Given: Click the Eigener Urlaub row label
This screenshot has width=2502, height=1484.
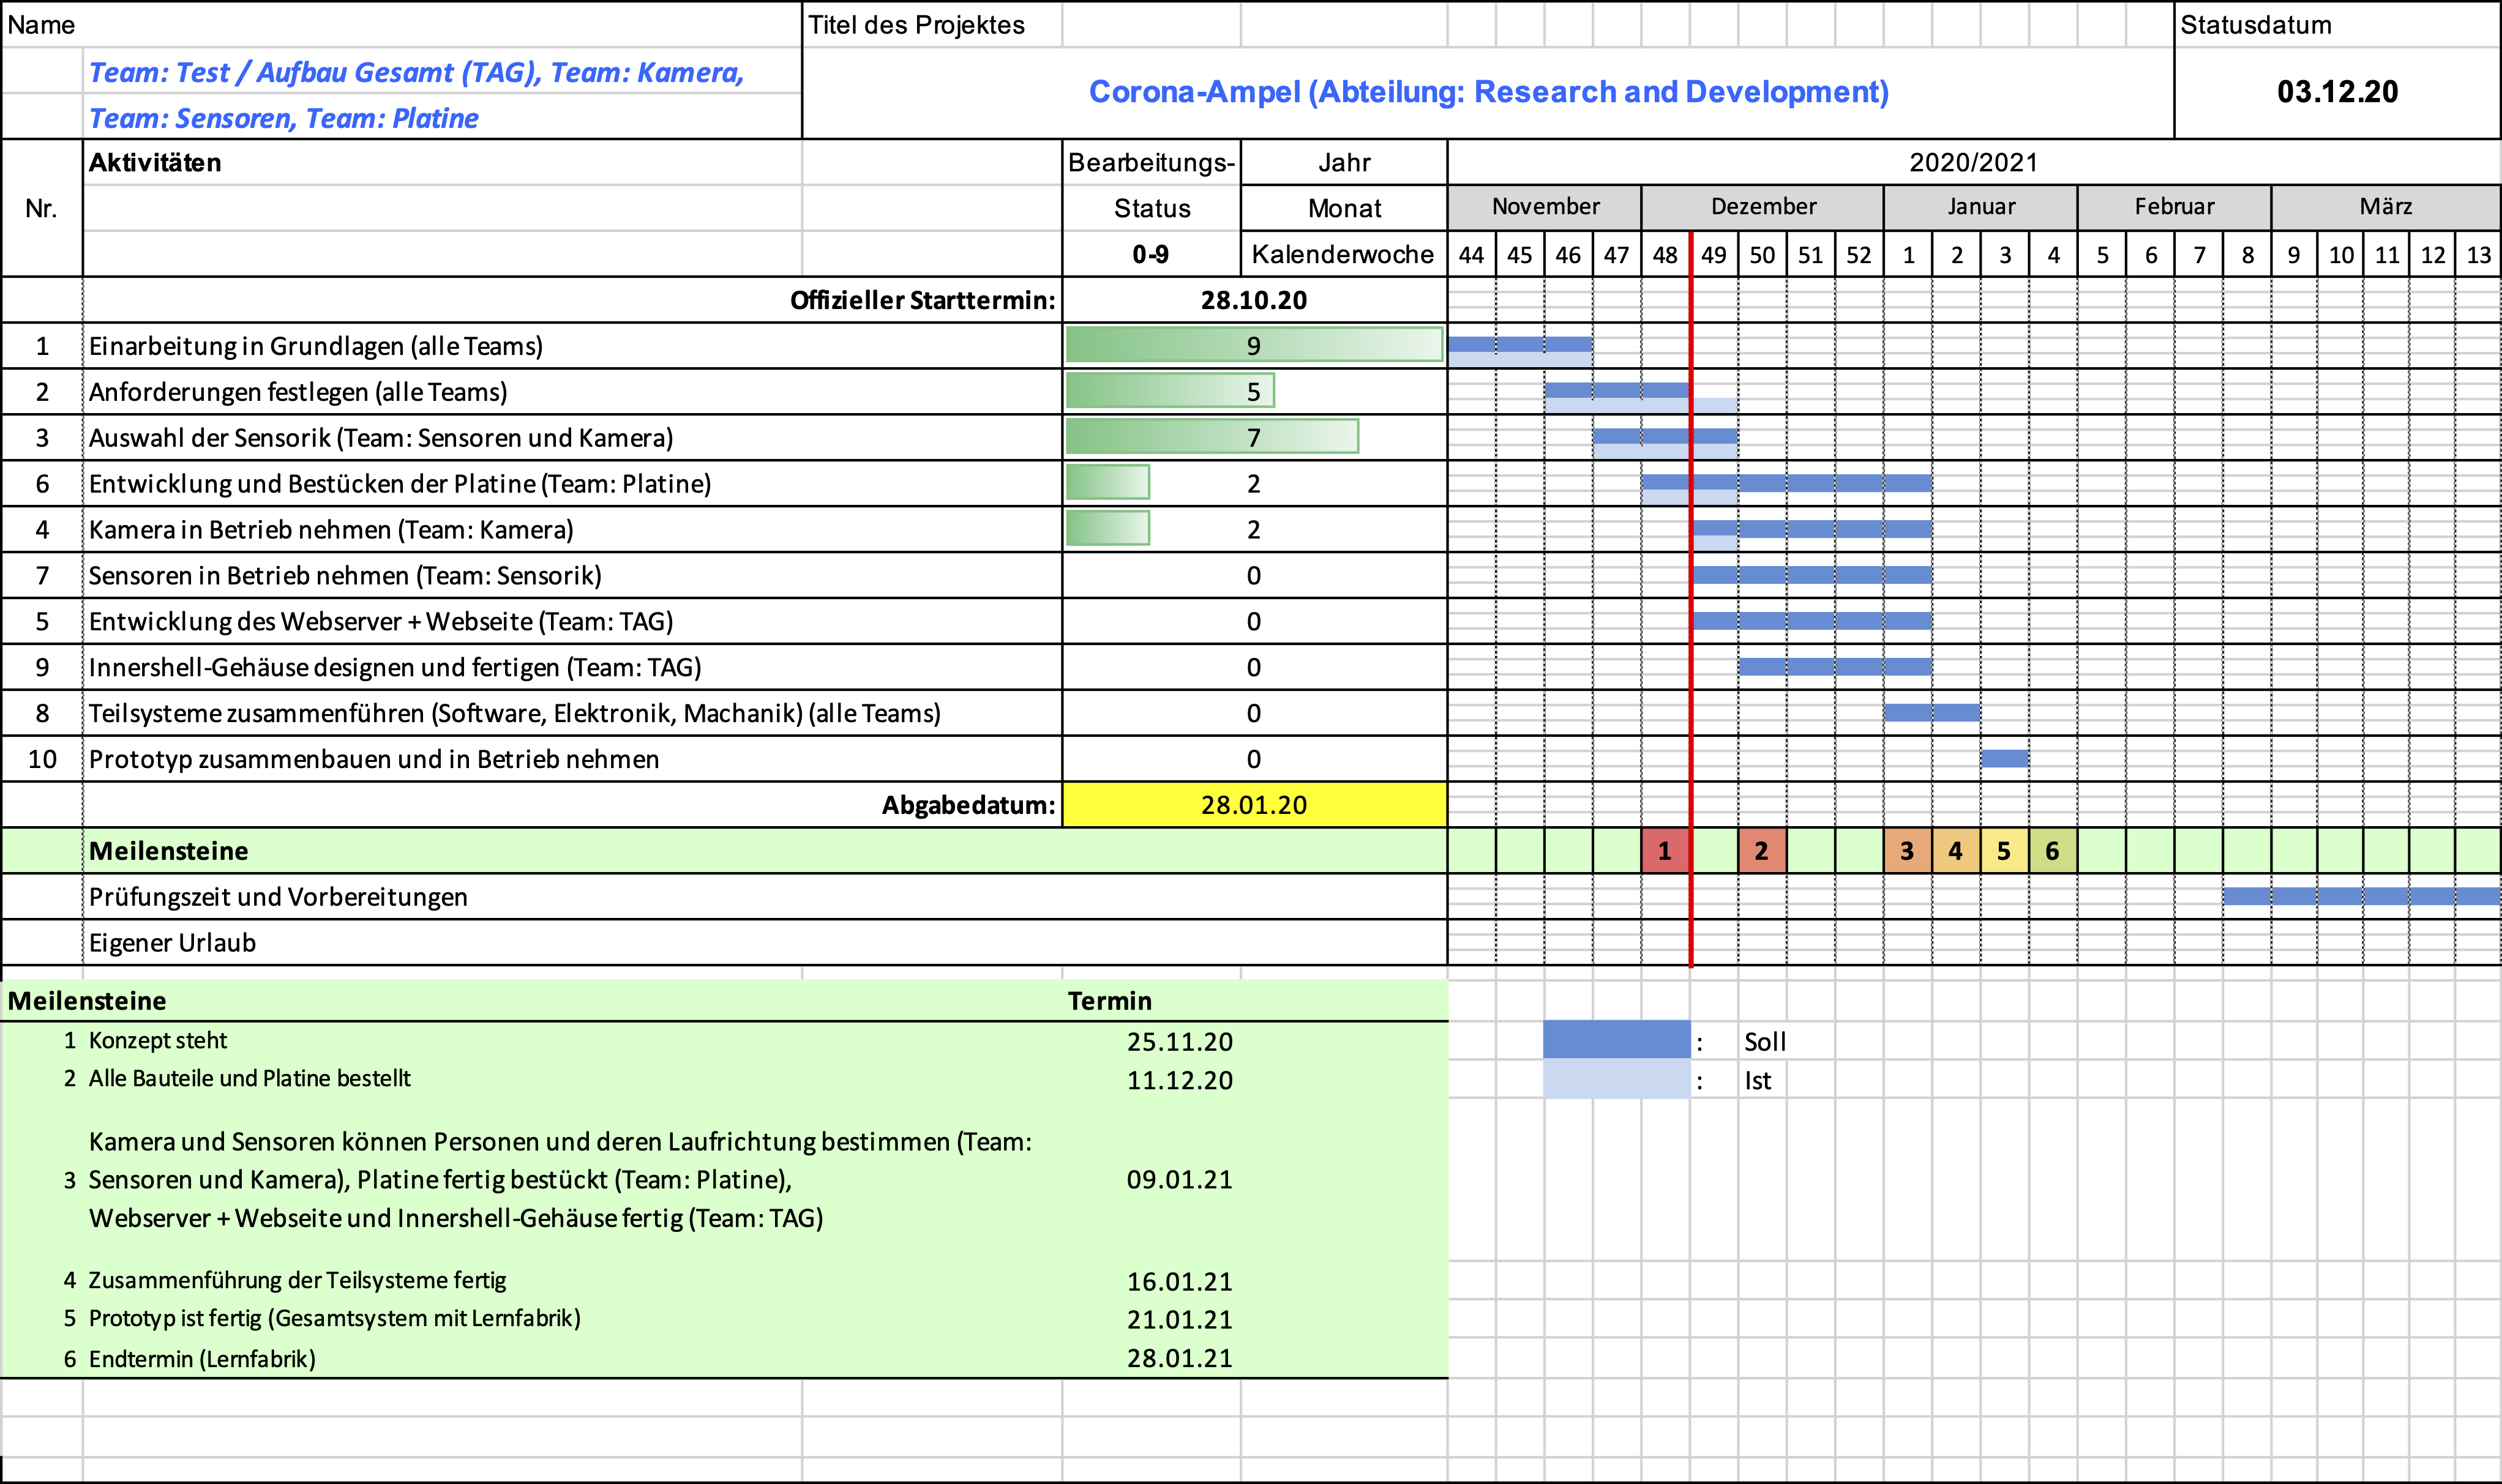Looking at the screenshot, I should click(172, 943).
